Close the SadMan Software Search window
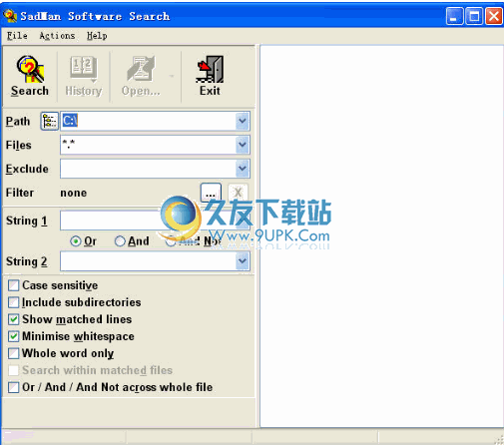 tap(494, 16)
